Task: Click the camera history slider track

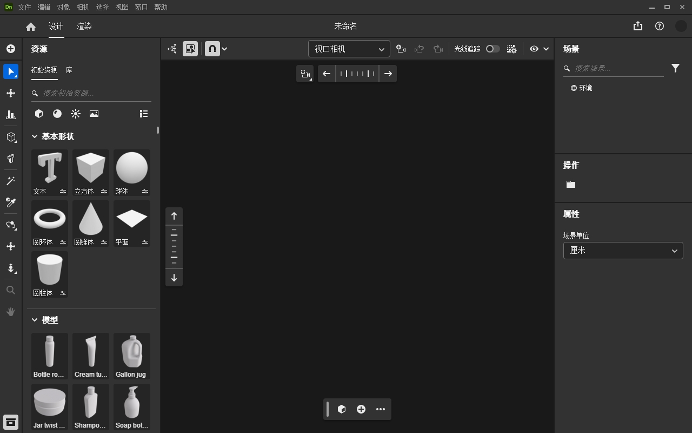Action: coord(357,74)
